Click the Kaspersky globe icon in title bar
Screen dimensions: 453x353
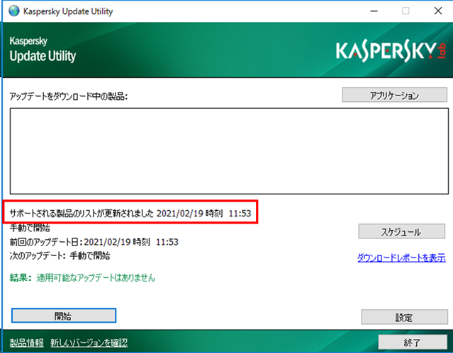click(13, 11)
